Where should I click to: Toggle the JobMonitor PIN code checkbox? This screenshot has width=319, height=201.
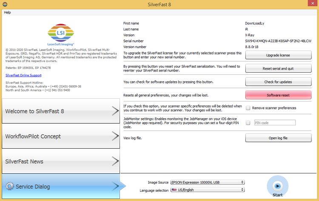[248, 123]
